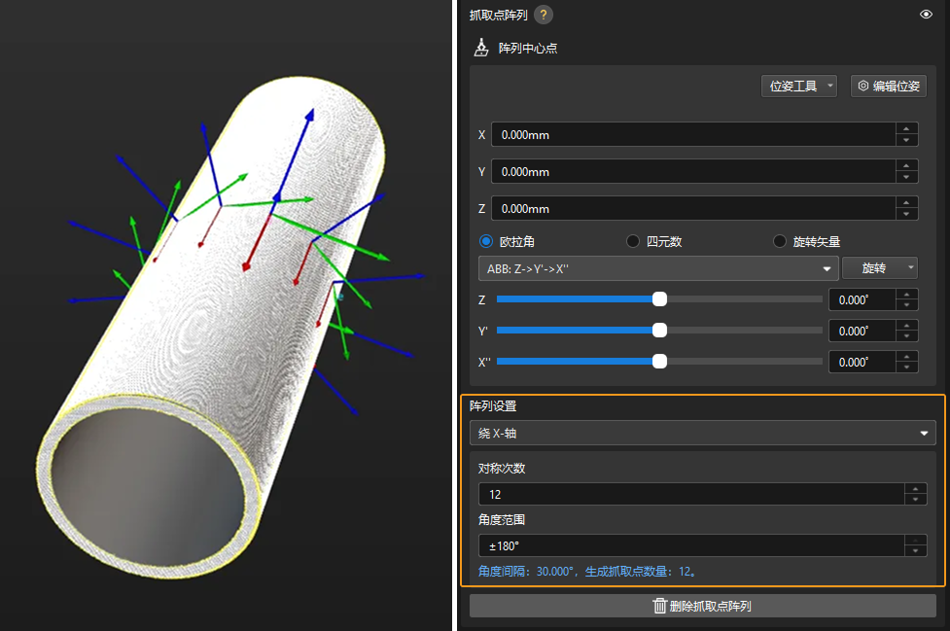Select the 旋转矢量 radio button
Screen dimensions: 950x631
(x=780, y=241)
